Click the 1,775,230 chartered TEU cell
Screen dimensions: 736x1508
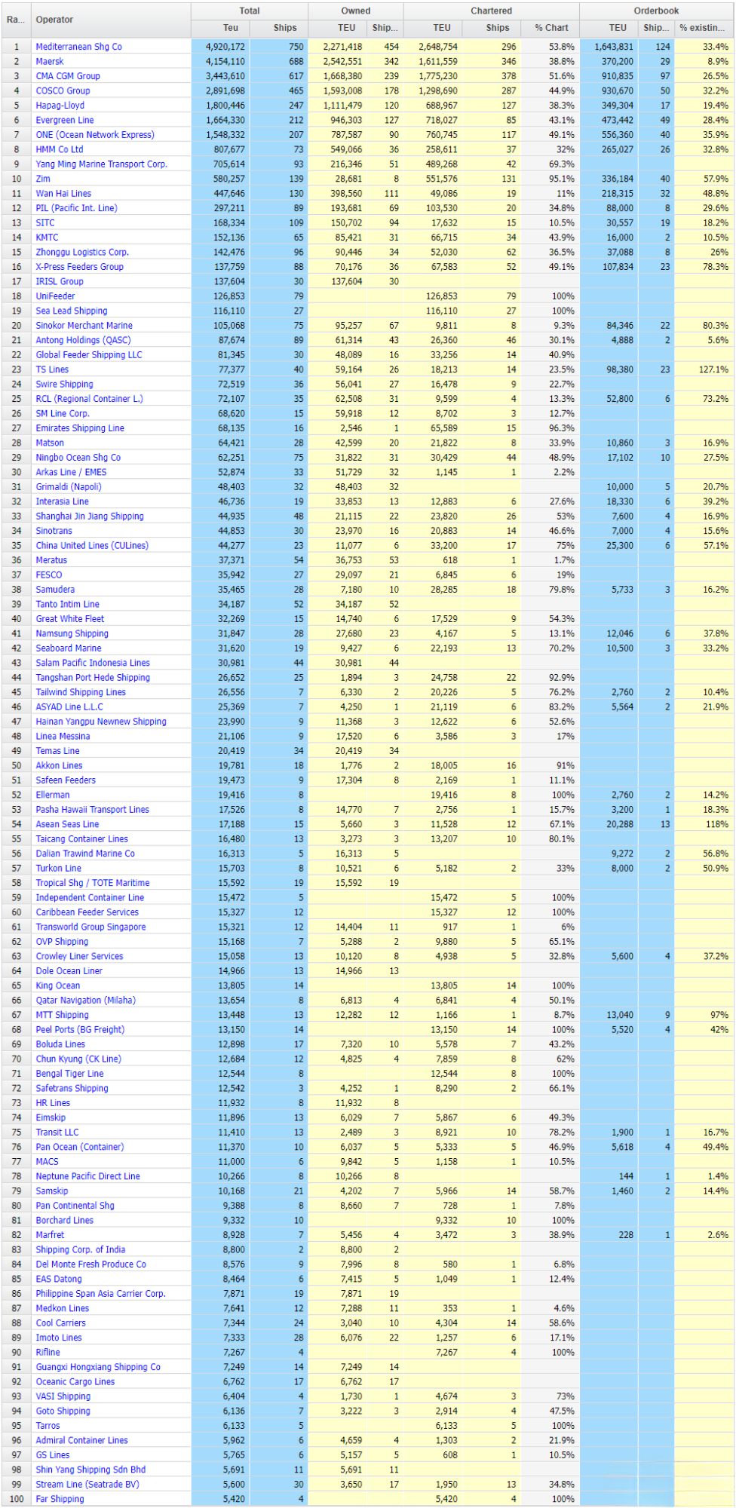pyautogui.click(x=433, y=76)
